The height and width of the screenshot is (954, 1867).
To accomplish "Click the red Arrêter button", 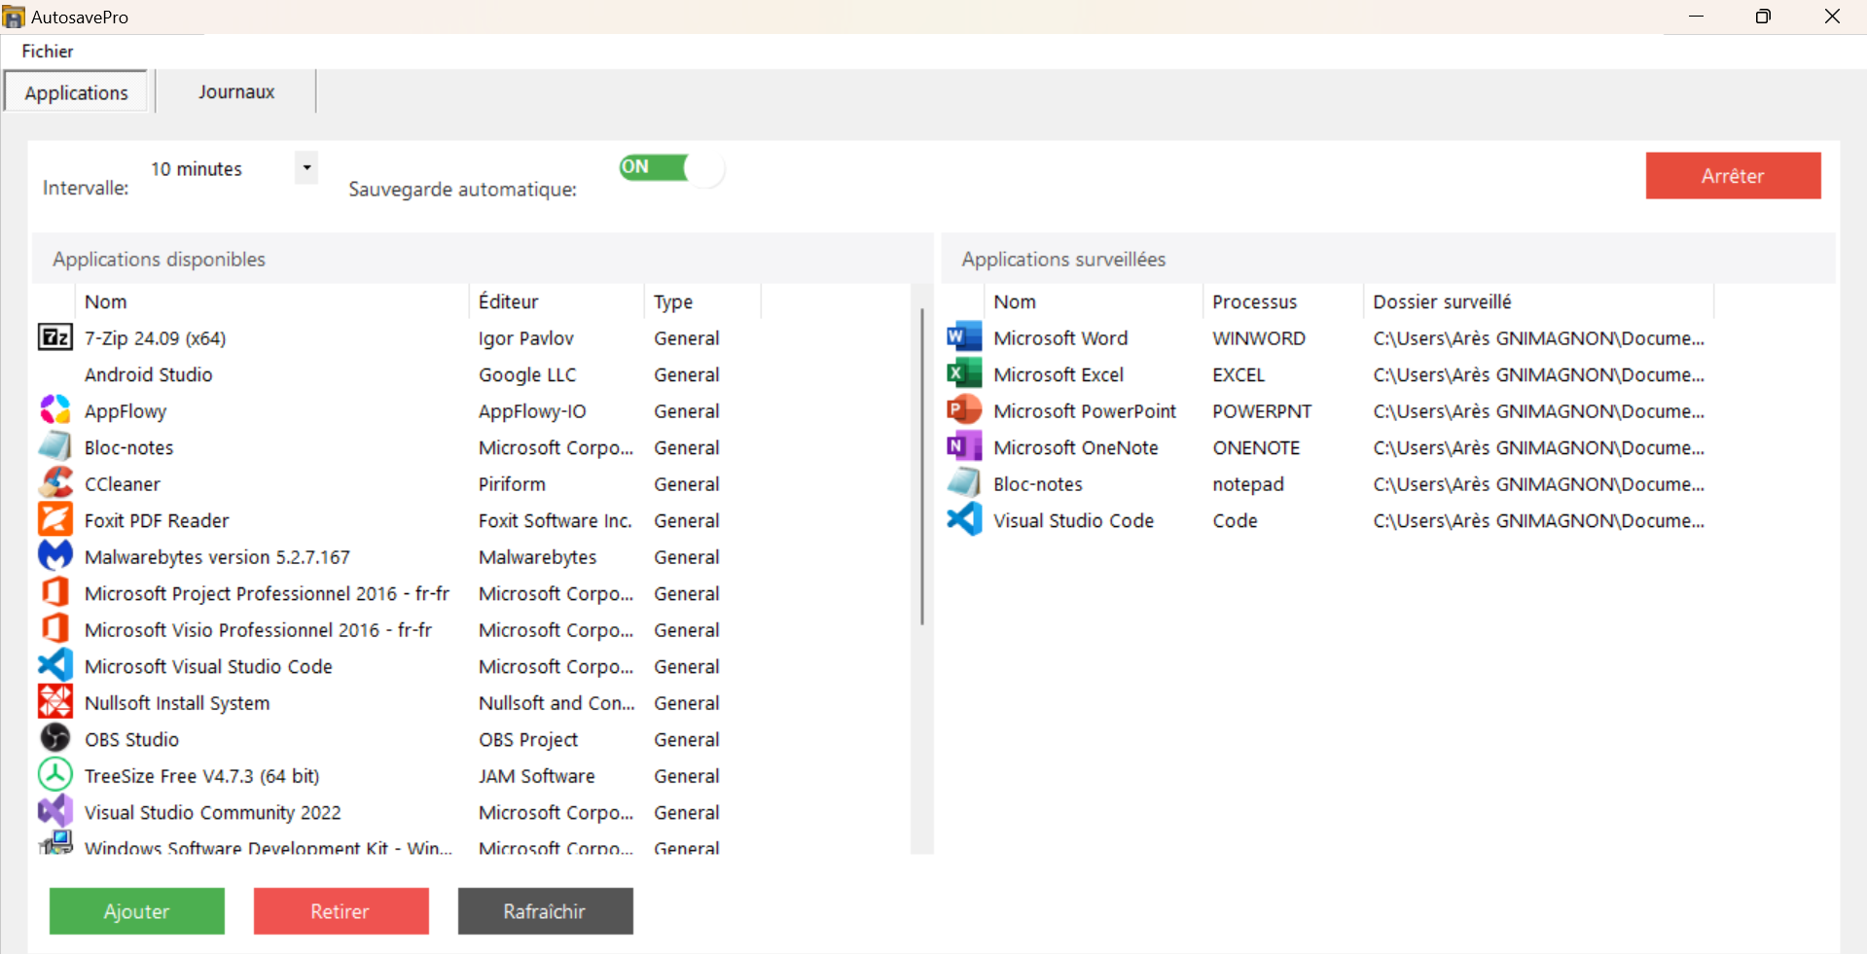I will tap(1733, 176).
